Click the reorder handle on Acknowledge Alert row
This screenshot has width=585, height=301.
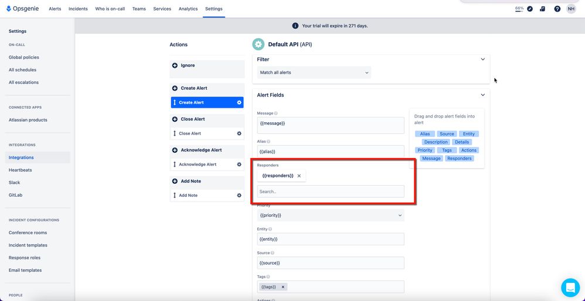pyautogui.click(x=175, y=165)
